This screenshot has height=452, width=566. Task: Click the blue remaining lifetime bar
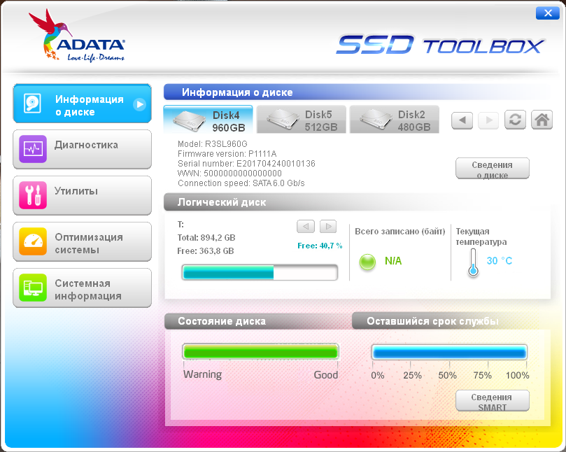(449, 352)
